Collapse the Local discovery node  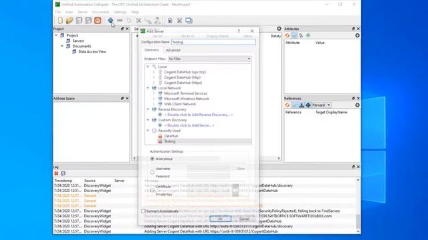(x=148, y=67)
